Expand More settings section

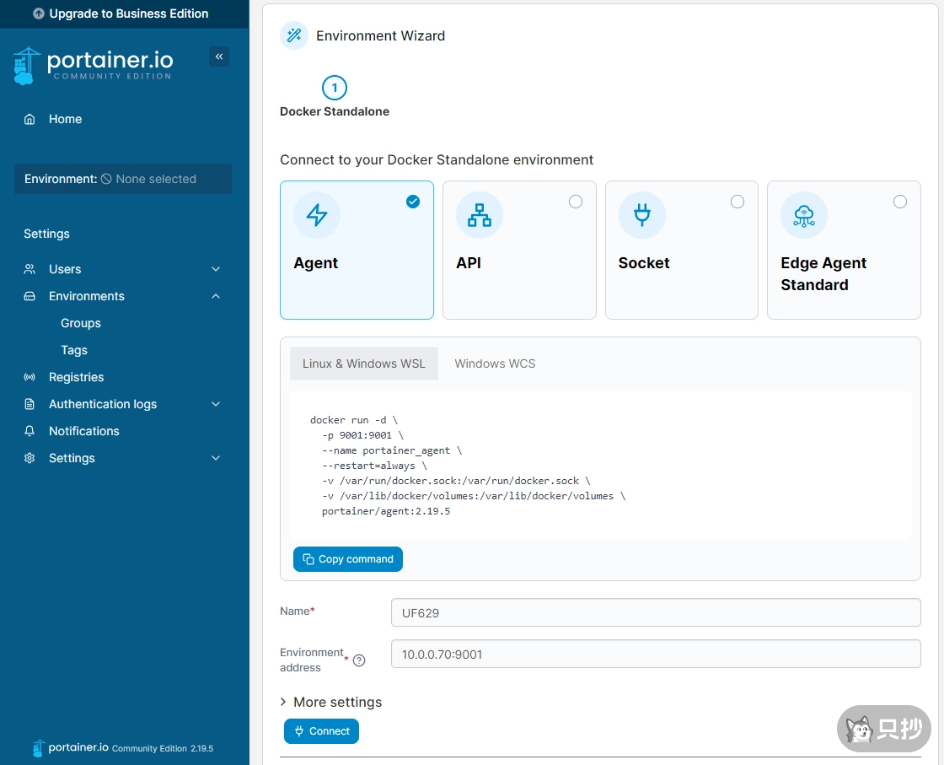tap(331, 702)
